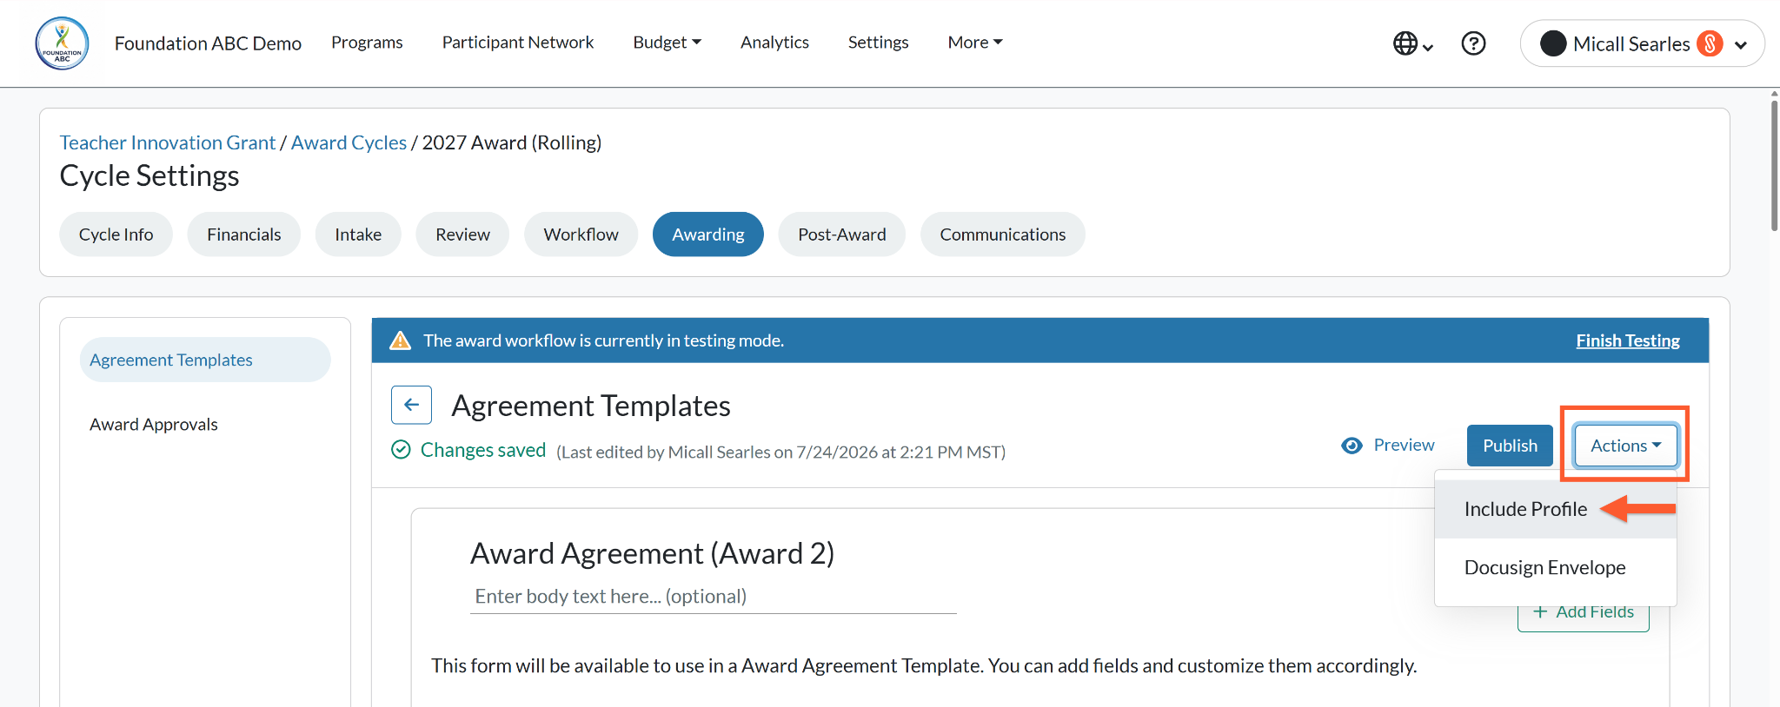Select Include Profile from Actions menu

[x=1555, y=509]
